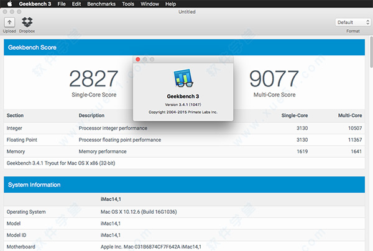Screen dimensions: 373x251
Task: Click the Section column header
Action: [15, 116]
